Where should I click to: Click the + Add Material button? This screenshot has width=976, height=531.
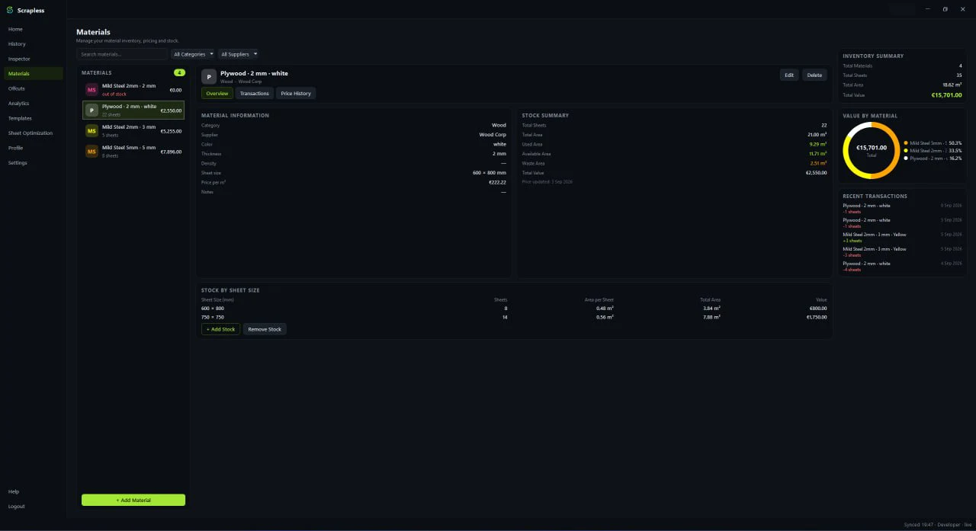point(133,500)
